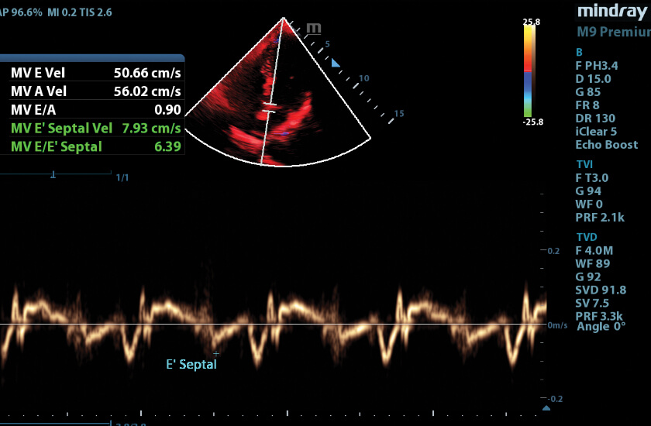Click the blue focus marker triangle on depth scale

[335, 63]
